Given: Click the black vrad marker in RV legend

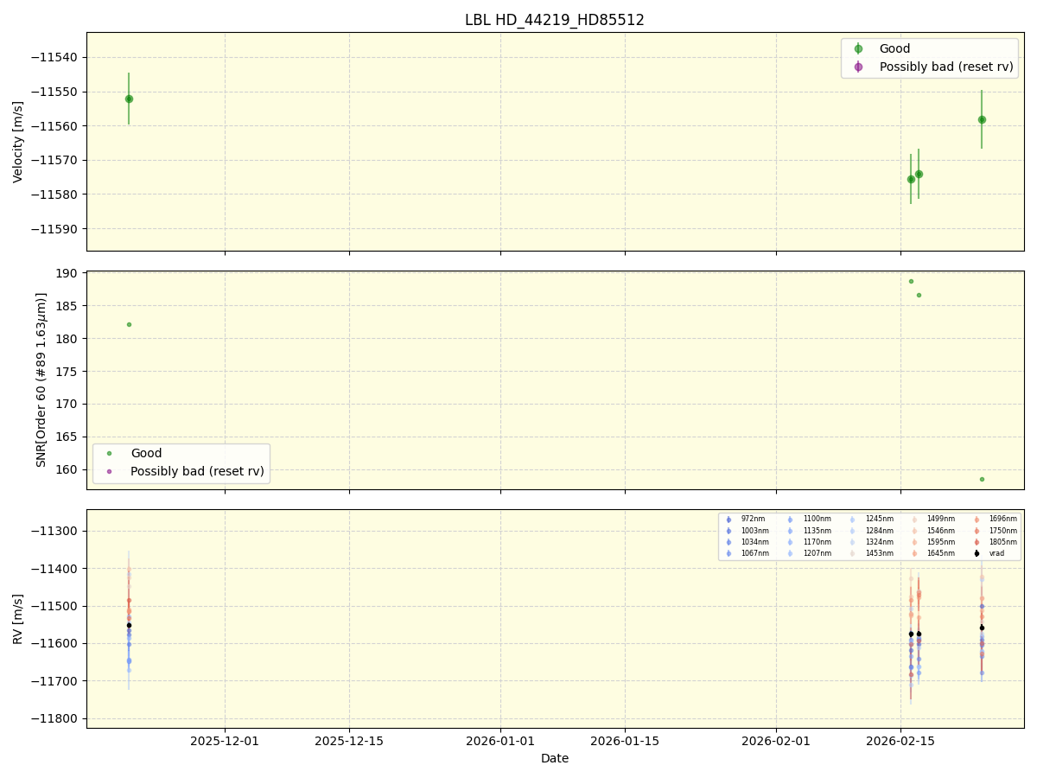Looking at the screenshot, I should coord(977,553).
